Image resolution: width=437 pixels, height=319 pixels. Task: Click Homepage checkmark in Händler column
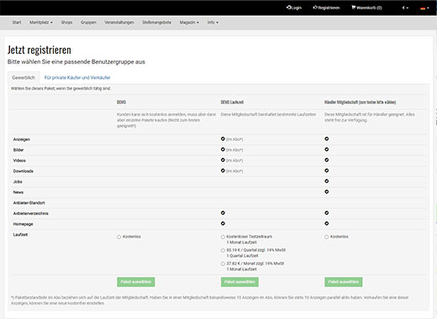(x=327, y=223)
